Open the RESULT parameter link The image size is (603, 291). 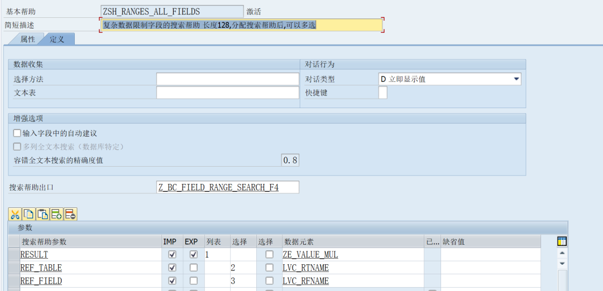[x=34, y=255]
